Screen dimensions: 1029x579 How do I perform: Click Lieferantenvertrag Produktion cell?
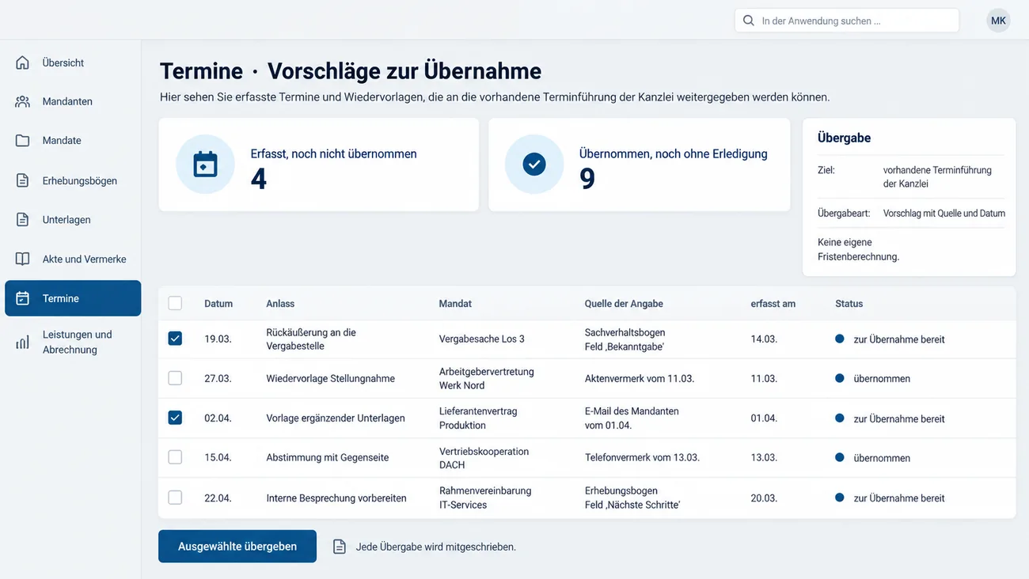478,418
